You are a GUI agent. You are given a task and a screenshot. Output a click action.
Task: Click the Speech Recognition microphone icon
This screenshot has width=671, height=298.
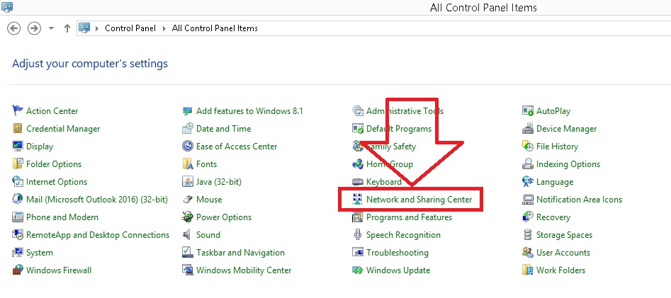(x=357, y=235)
